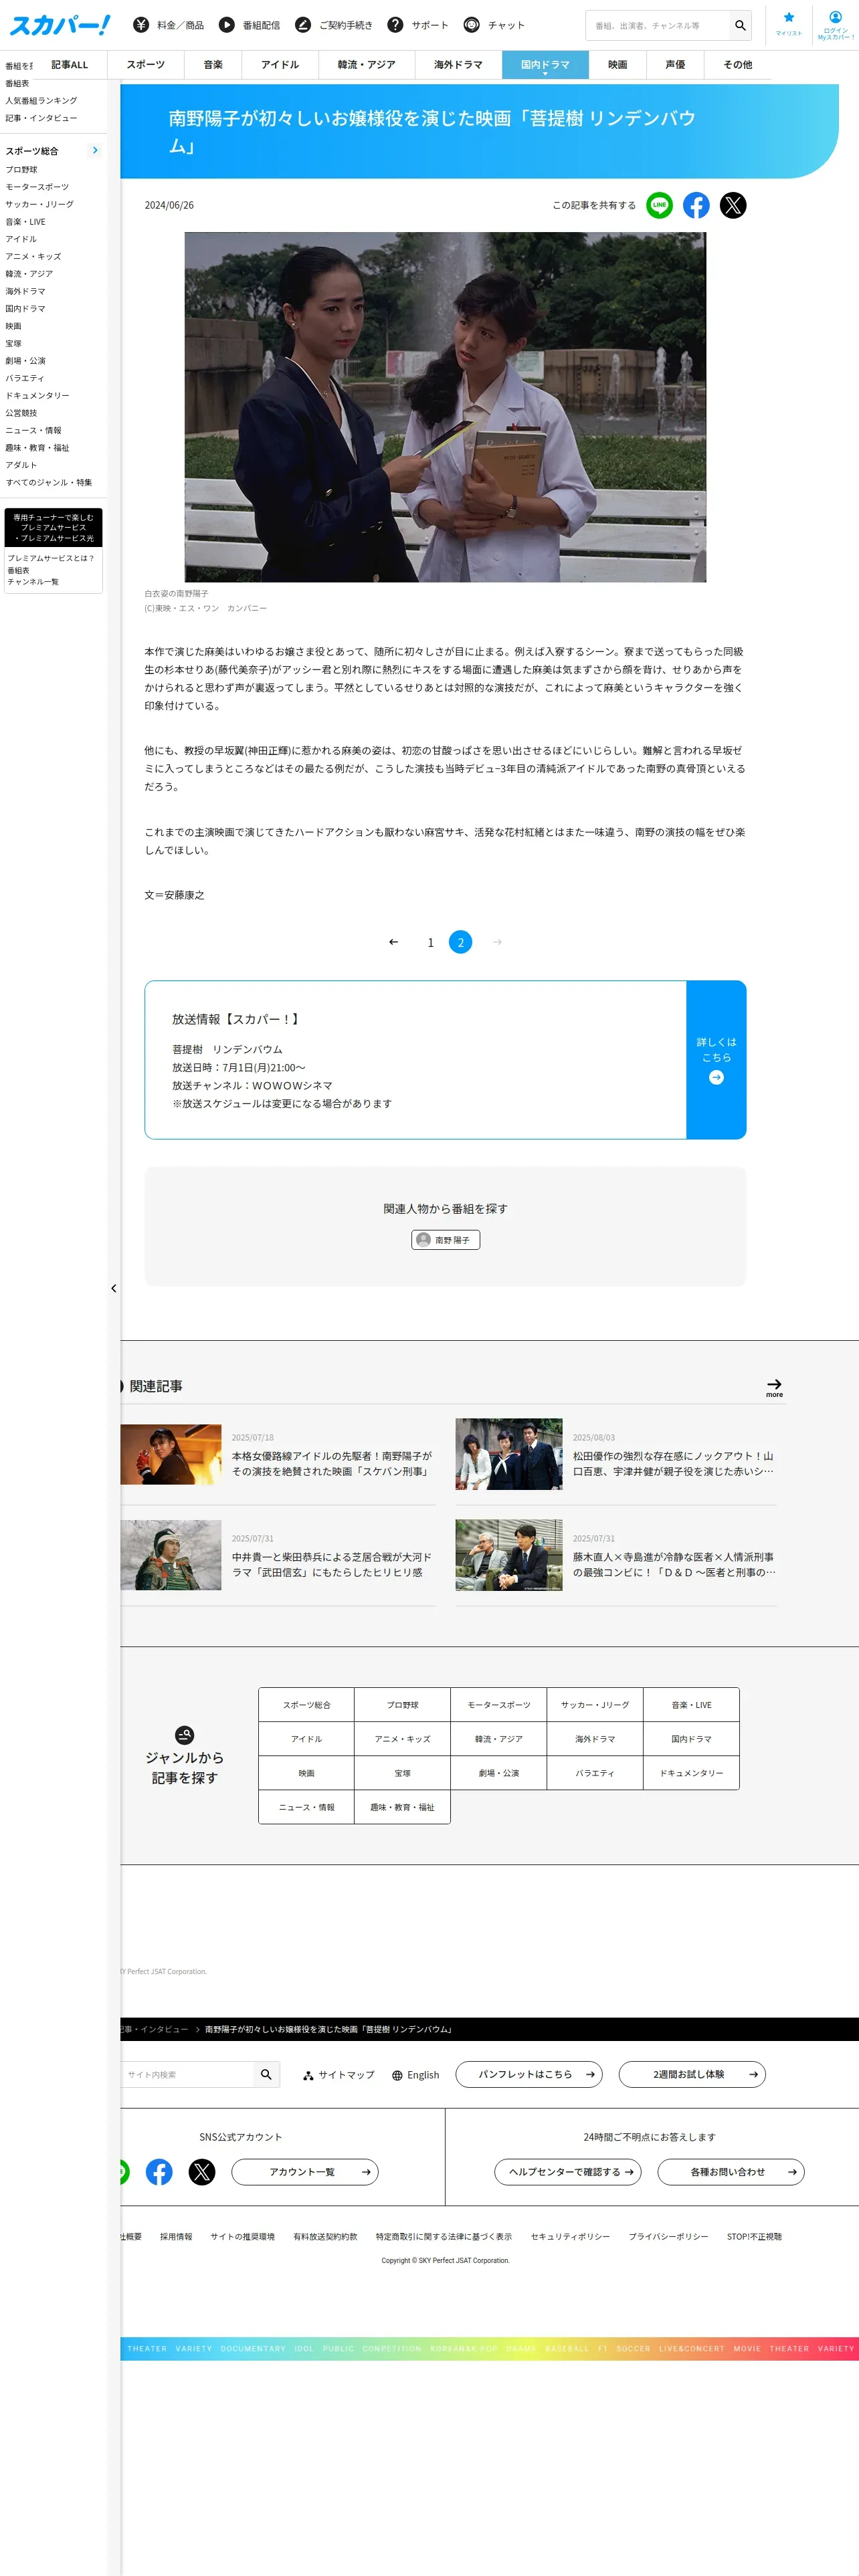This screenshot has height=2576, width=859.
Task: Open チャンネル一覧 sidebar link
Action: click(x=33, y=582)
